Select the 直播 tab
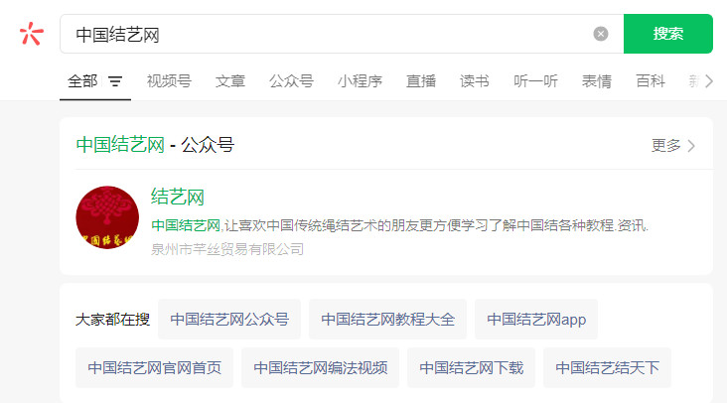The image size is (727, 403). (421, 81)
